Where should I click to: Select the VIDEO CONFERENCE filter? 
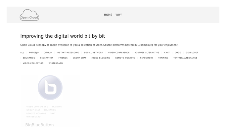coord(119,53)
